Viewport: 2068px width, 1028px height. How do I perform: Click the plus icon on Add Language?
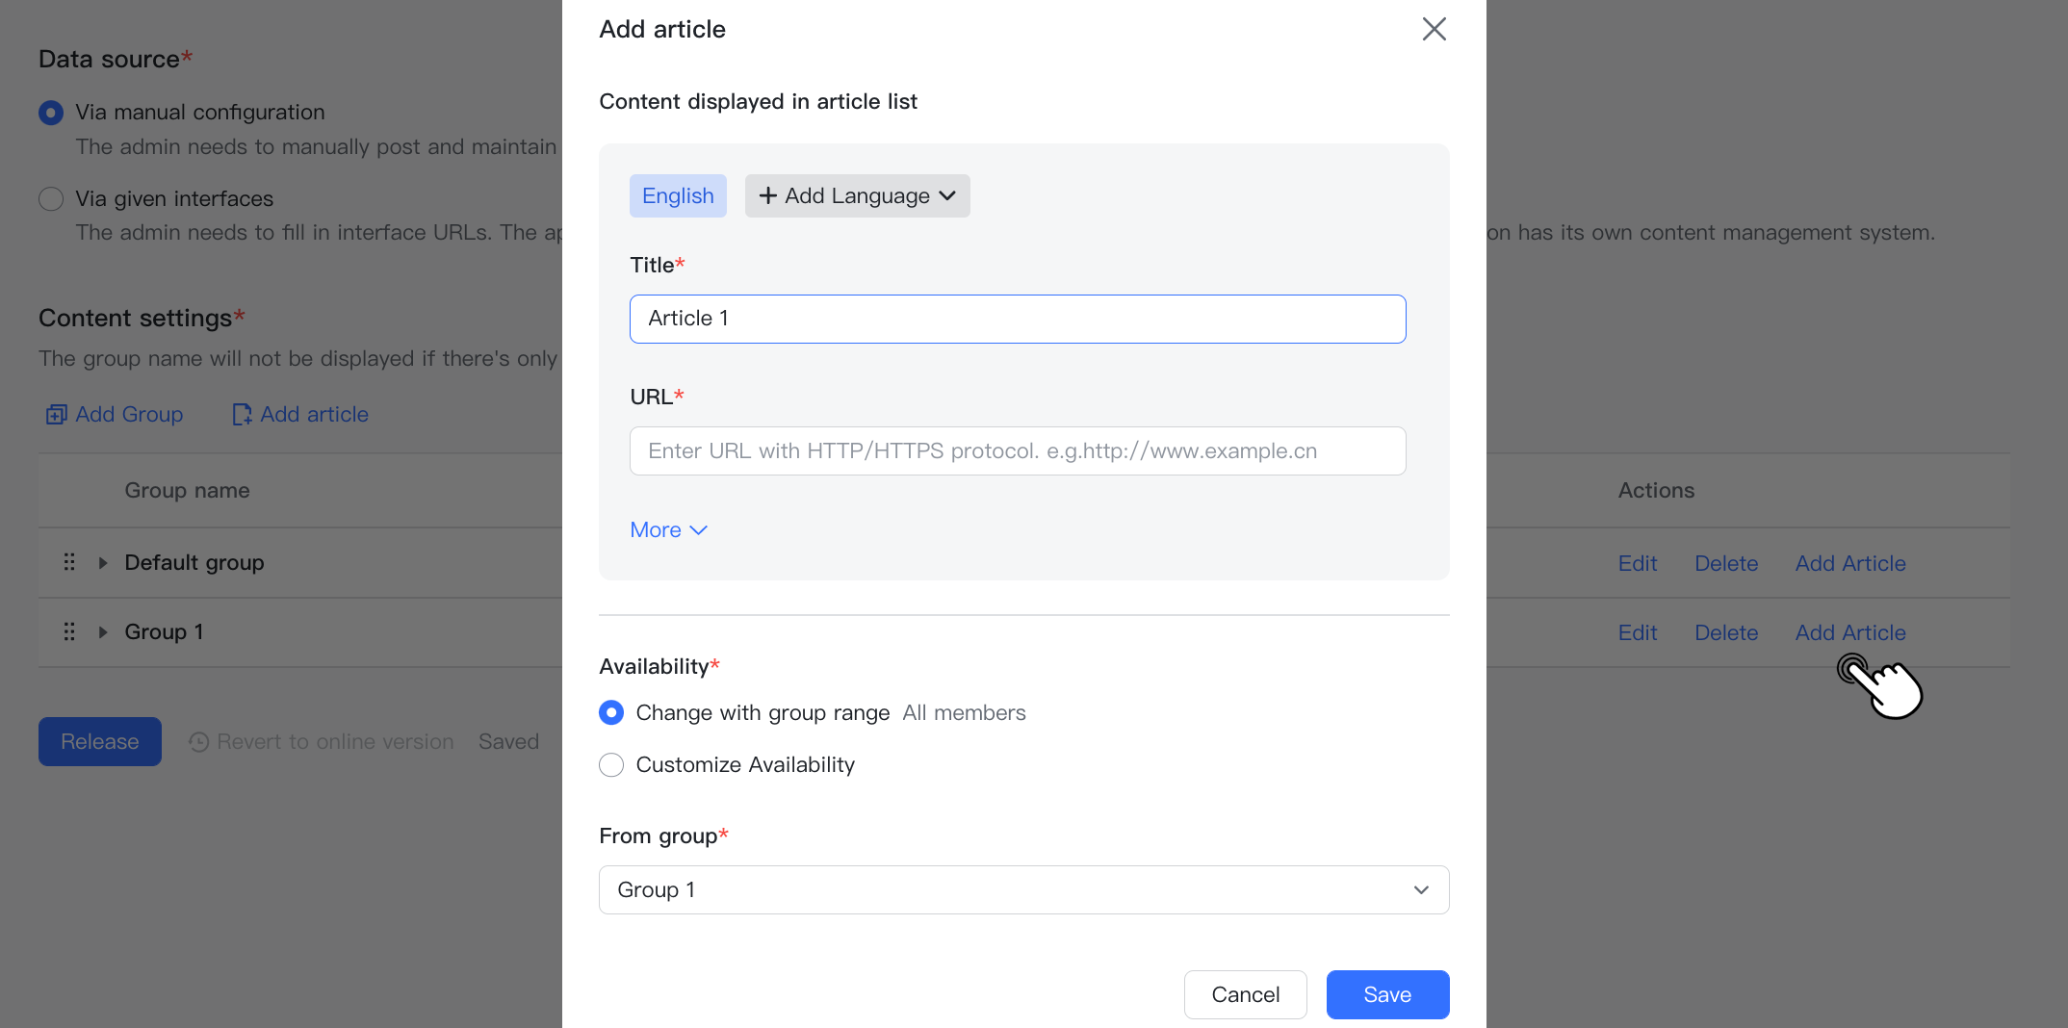coord(767,195)
